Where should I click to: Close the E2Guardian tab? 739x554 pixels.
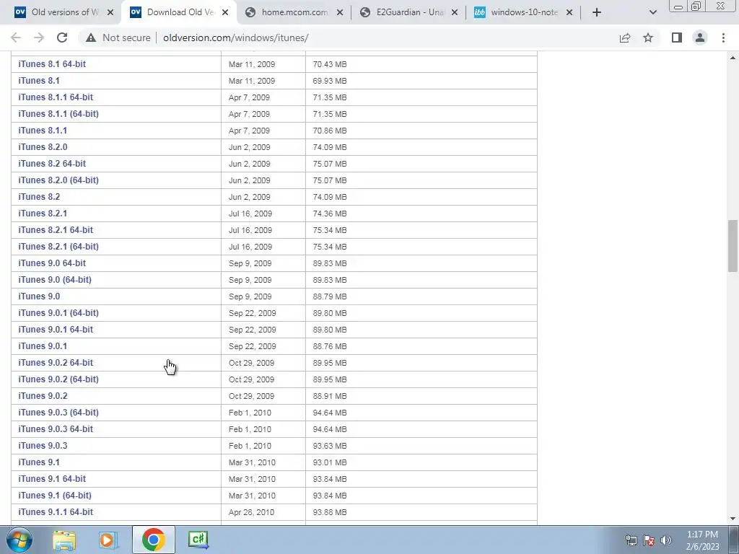(455, 12)
